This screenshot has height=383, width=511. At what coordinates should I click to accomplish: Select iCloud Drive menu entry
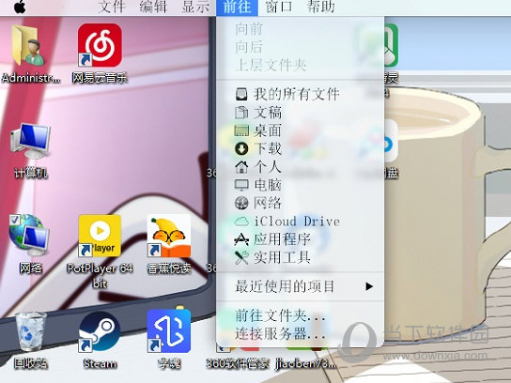pyautogui.click(x=300, y=222)
